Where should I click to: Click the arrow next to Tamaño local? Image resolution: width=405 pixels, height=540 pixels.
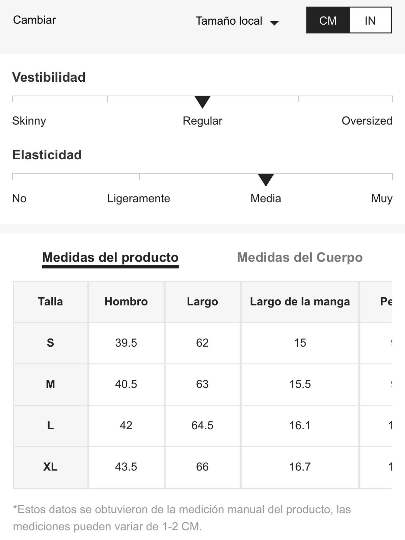coord(274,23)
